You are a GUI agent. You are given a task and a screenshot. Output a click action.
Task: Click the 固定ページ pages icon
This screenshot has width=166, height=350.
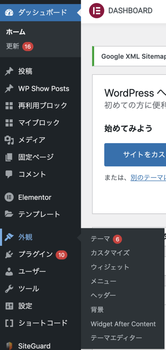[x=9, y=157]
